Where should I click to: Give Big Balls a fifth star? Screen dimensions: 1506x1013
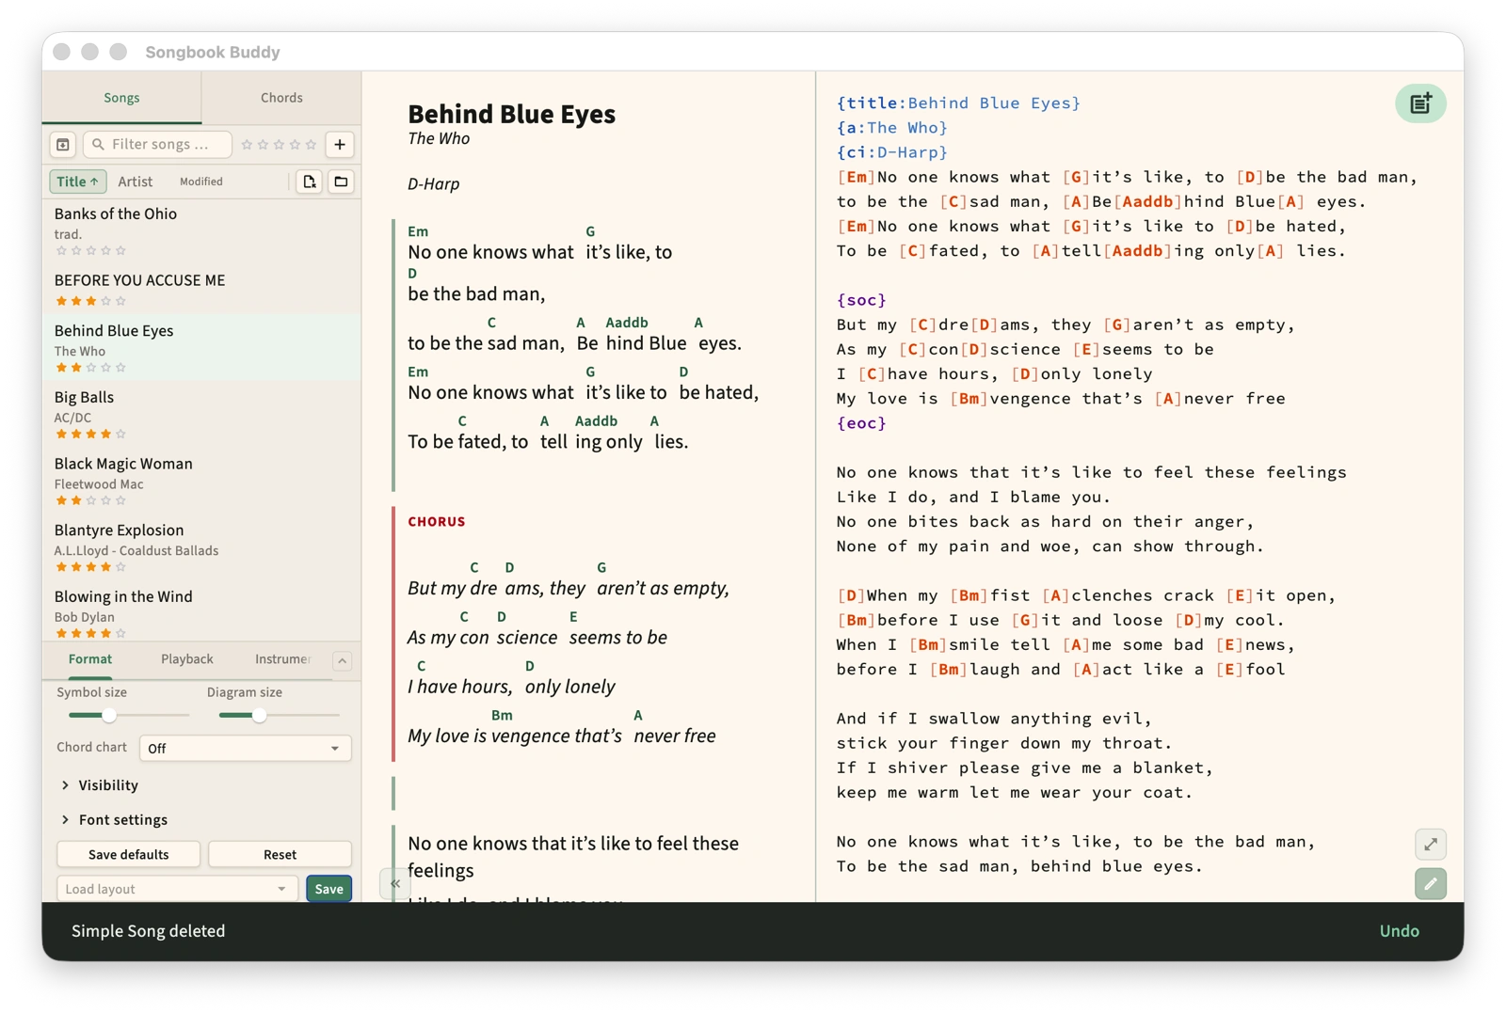(x=120, y=435)
